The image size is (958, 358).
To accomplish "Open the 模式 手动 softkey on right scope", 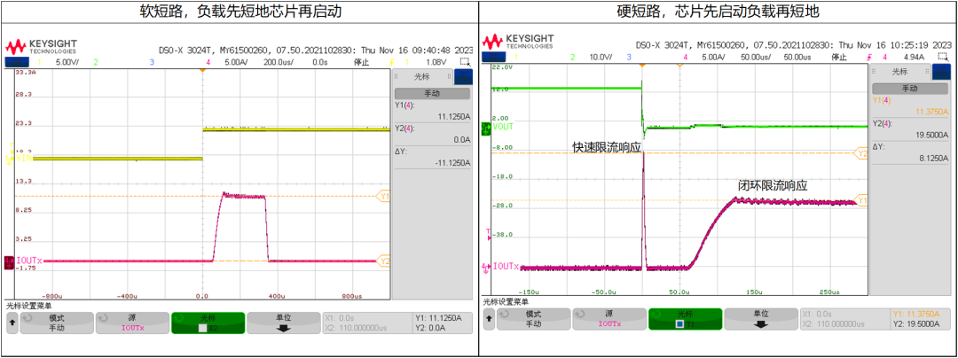I will coord(533,318).
